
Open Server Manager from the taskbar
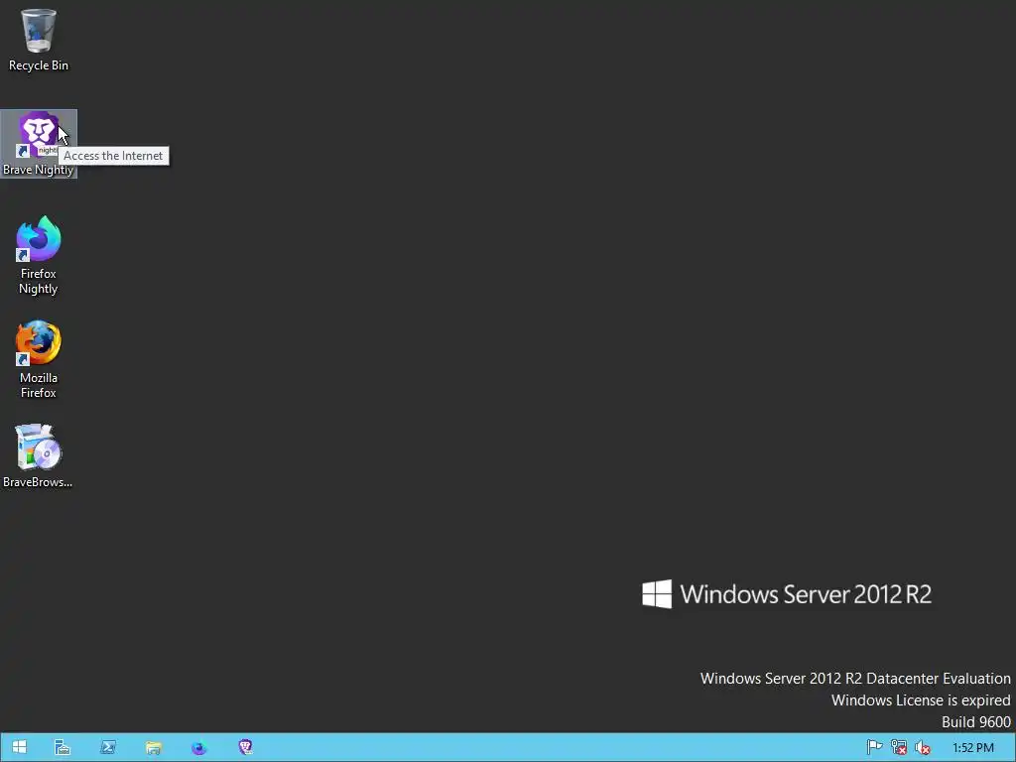(63, 747)
